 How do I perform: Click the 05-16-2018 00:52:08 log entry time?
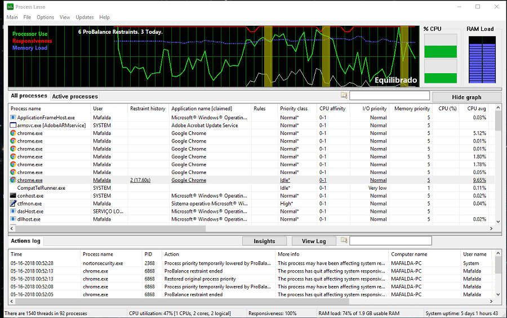click(32, 286)
